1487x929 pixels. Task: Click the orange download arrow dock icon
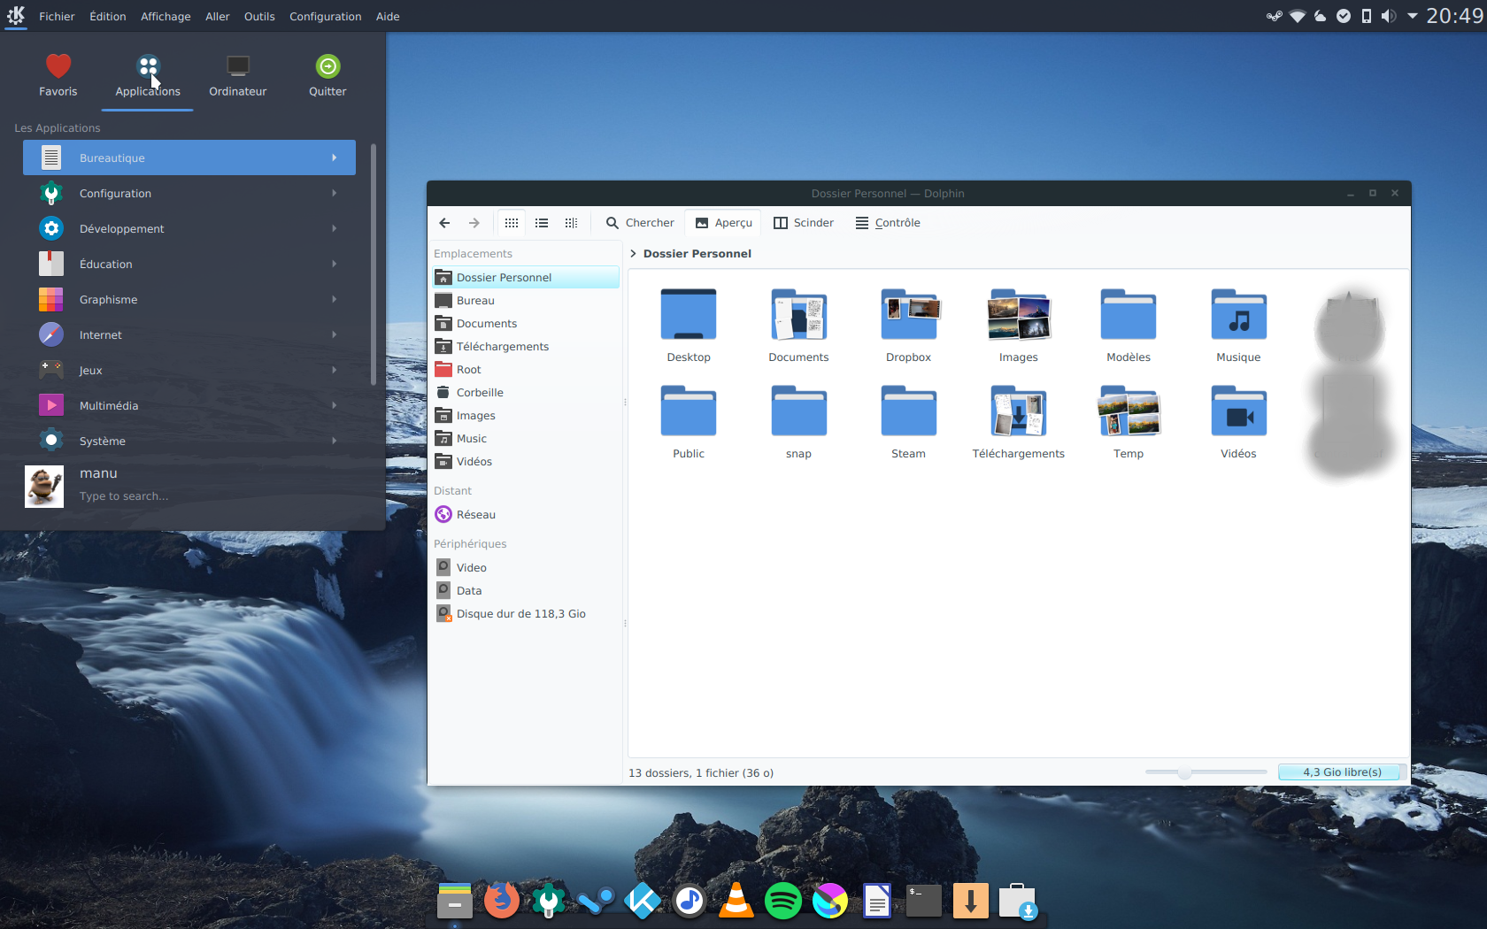pyautogui.click(x=971, y=901)
